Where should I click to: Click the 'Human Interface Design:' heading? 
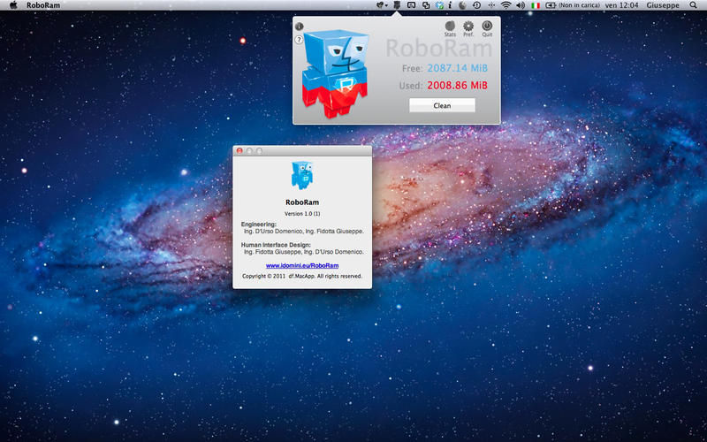276,245
